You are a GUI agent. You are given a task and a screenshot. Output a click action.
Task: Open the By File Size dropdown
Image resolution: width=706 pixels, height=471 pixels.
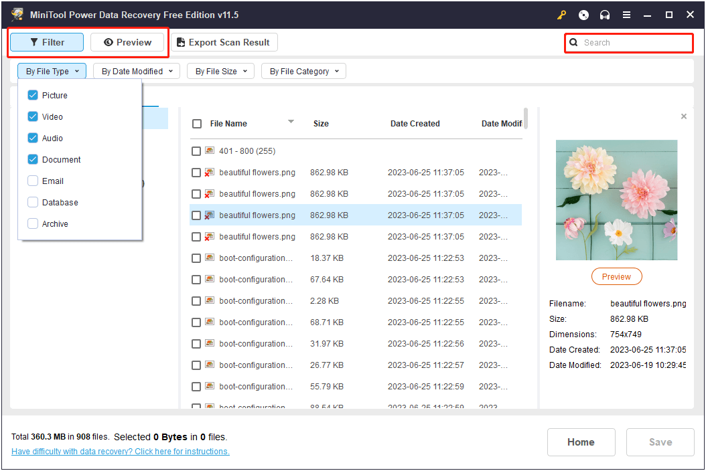pyautogui.click(x=220, y=72)
